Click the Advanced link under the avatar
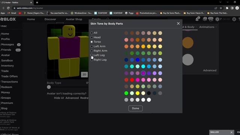Screen dimensions: 240x135 72,98
